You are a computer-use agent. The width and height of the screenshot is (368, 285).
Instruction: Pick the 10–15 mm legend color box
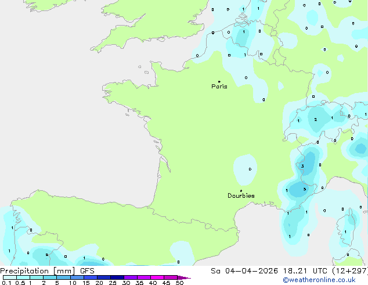point(77,277)
